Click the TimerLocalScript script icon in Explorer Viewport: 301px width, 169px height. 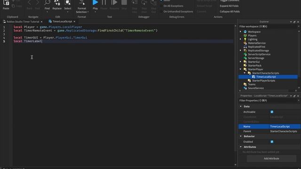pyautogui.click(x=253, y=77)
